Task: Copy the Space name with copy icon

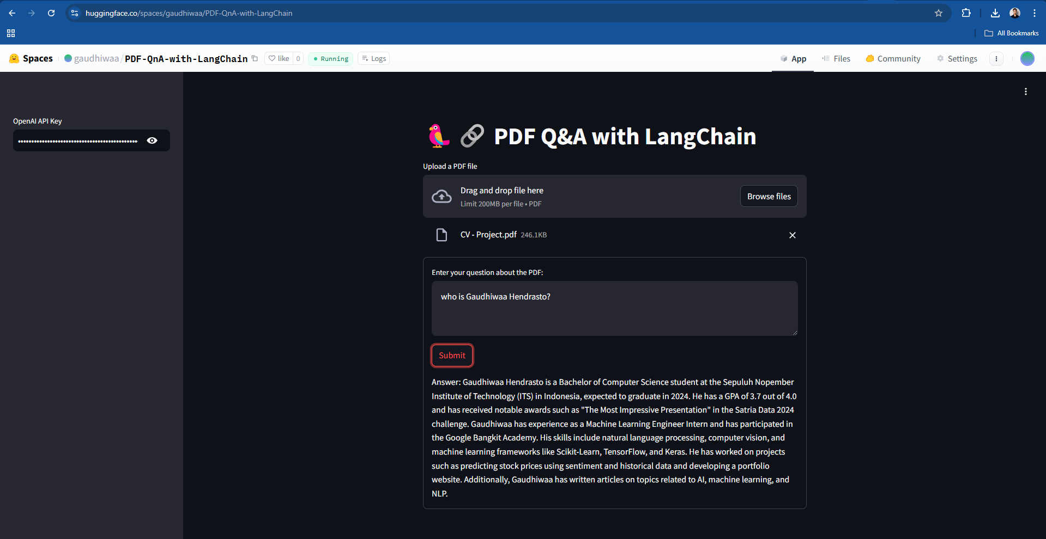Action: (255, 59)
